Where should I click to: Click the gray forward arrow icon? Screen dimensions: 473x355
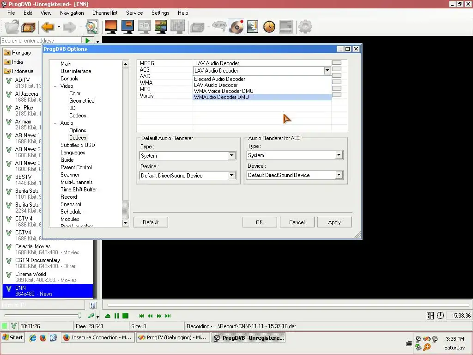tap(69, 27)
